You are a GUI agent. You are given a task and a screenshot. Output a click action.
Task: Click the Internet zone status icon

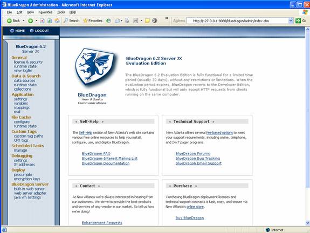pos(274,230)
